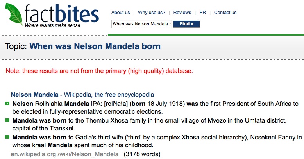Click the Find search button

[x=186, y=24]
